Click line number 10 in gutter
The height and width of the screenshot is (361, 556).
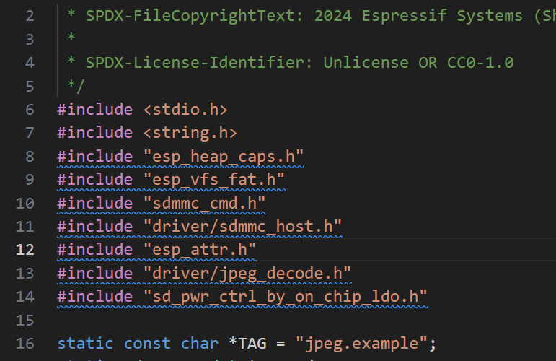click(25, 204)
